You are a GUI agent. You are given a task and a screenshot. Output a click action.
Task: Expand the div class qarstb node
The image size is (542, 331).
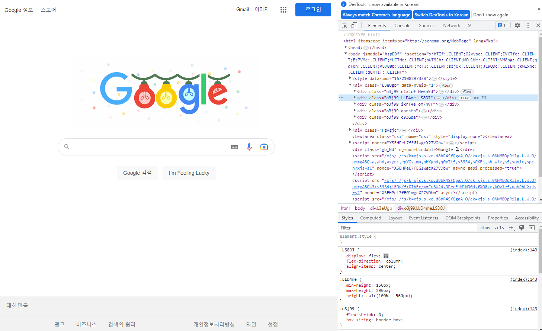tap(355, 110)
